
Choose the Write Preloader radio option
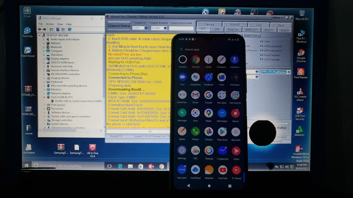pos(262,59)
